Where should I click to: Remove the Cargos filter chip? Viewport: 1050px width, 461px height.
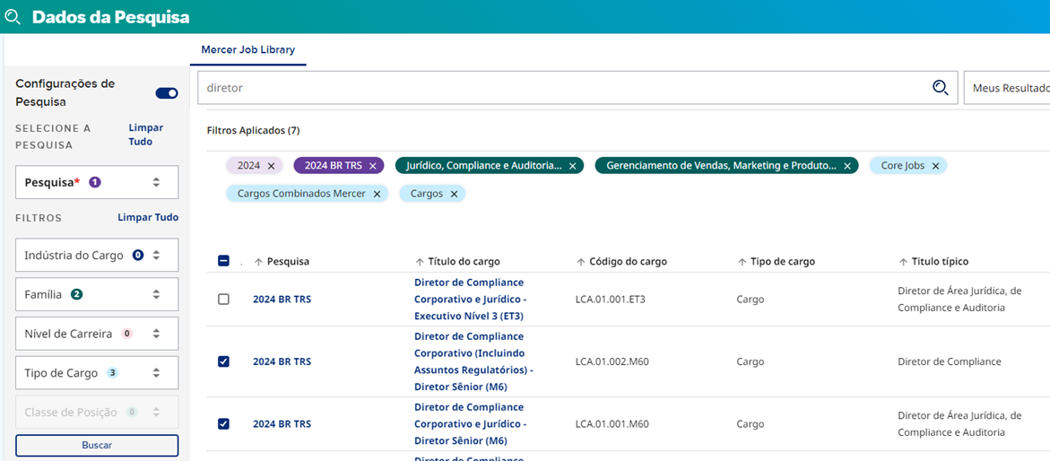[454, 194]
